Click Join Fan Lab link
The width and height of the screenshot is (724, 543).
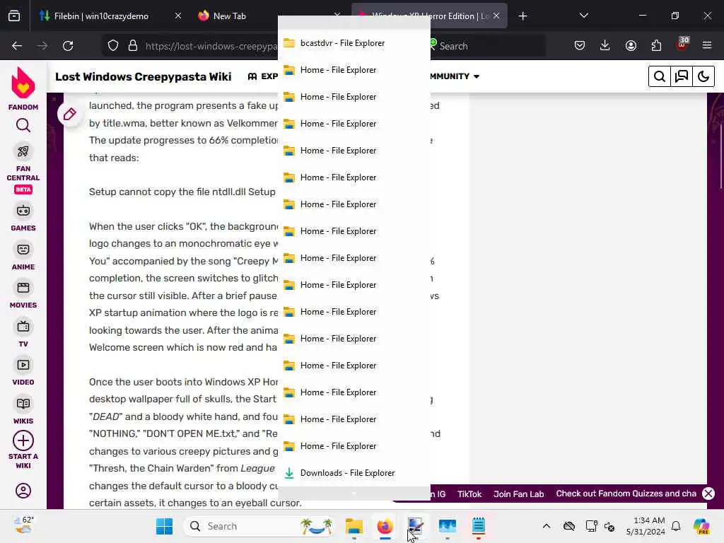518,494
